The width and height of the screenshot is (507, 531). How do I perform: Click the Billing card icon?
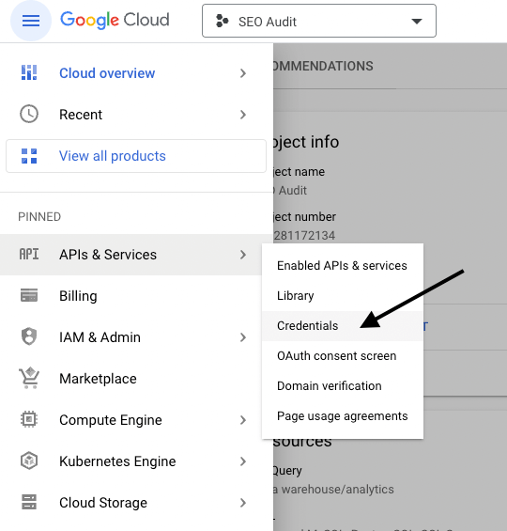pos(29,295)
